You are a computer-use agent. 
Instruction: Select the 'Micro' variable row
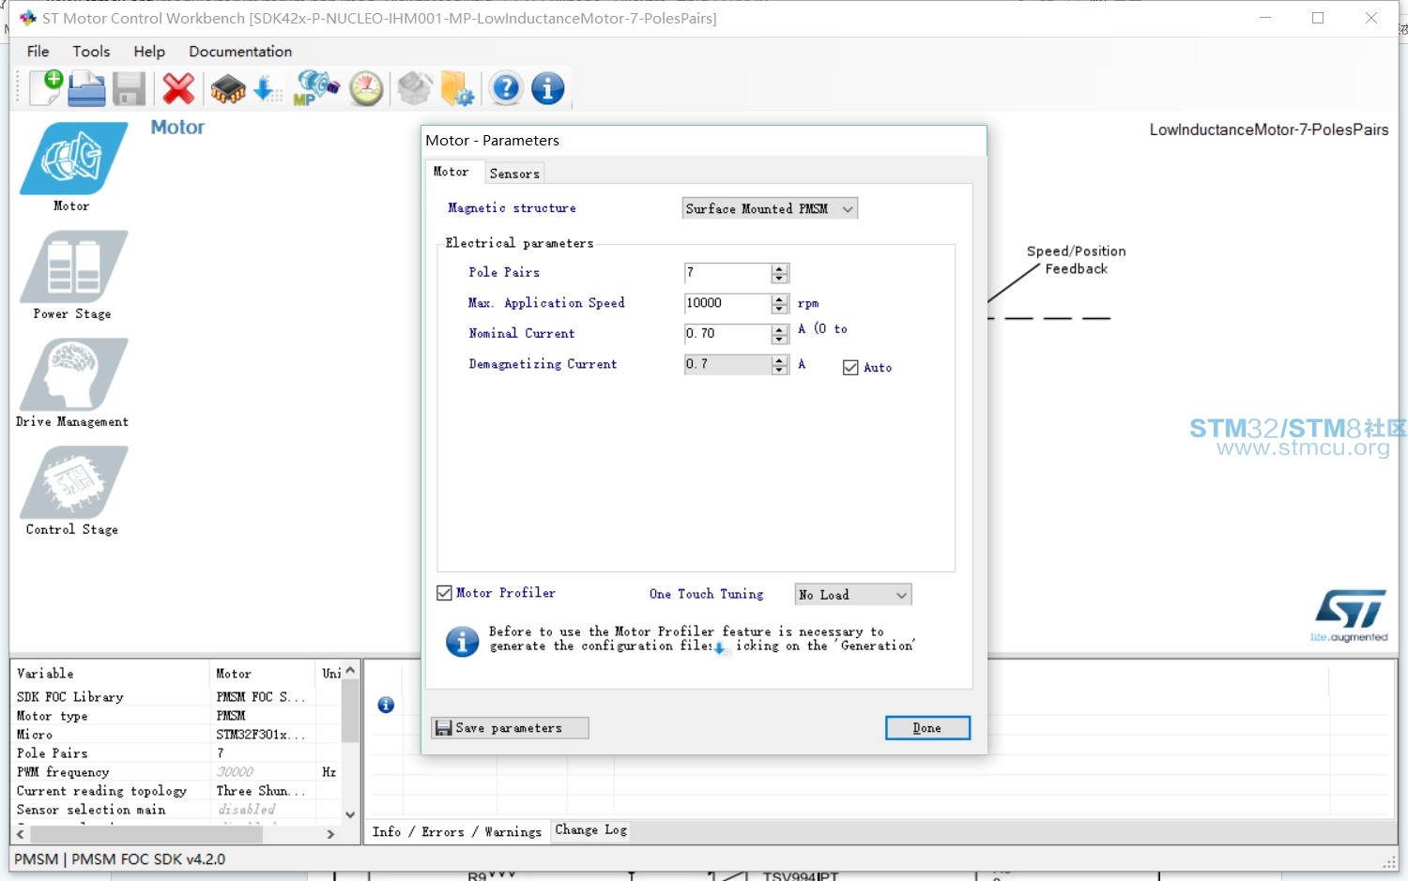point(176,735)
